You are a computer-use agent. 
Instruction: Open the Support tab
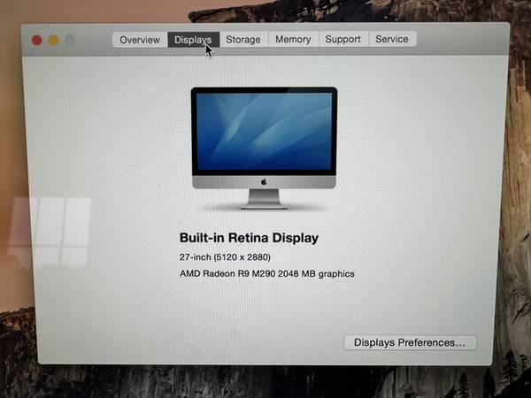(x=343, y=39)
